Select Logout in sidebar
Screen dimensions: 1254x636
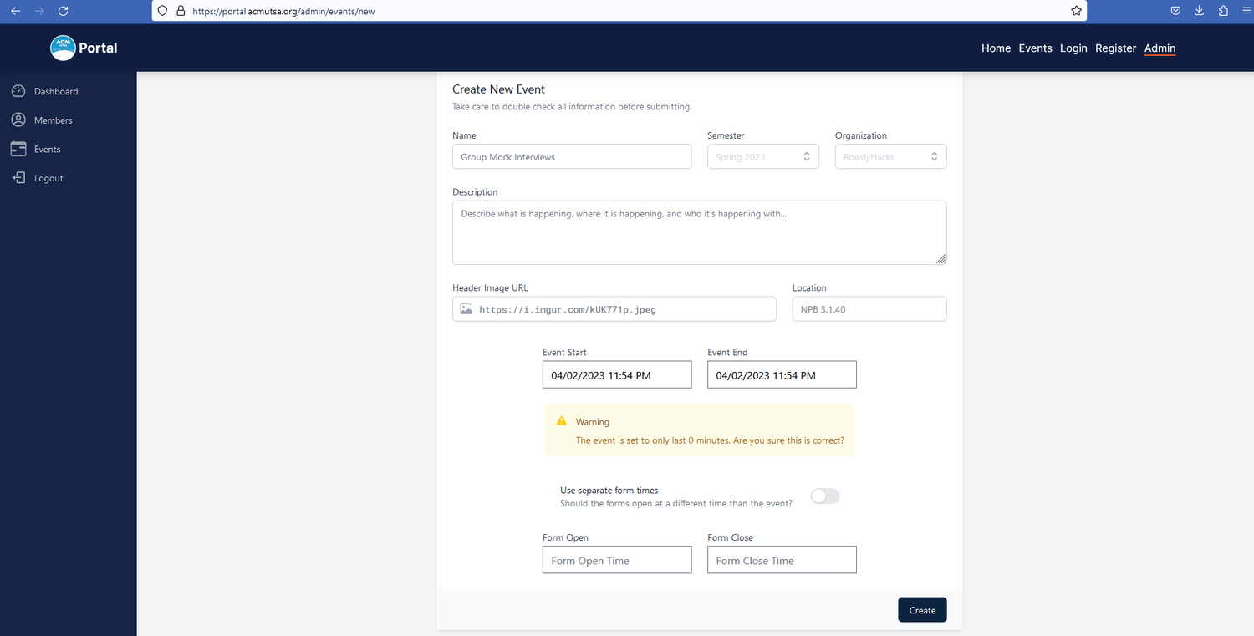(x=48, y=178)
